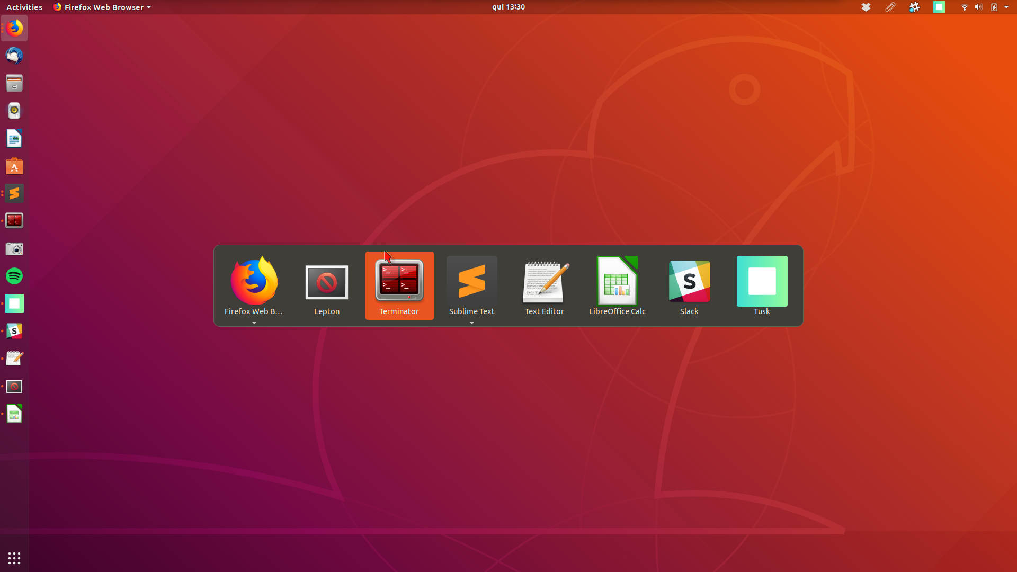Open Tusk from the dock
Screen dimensions: 1017x572
tap(14, 303)
